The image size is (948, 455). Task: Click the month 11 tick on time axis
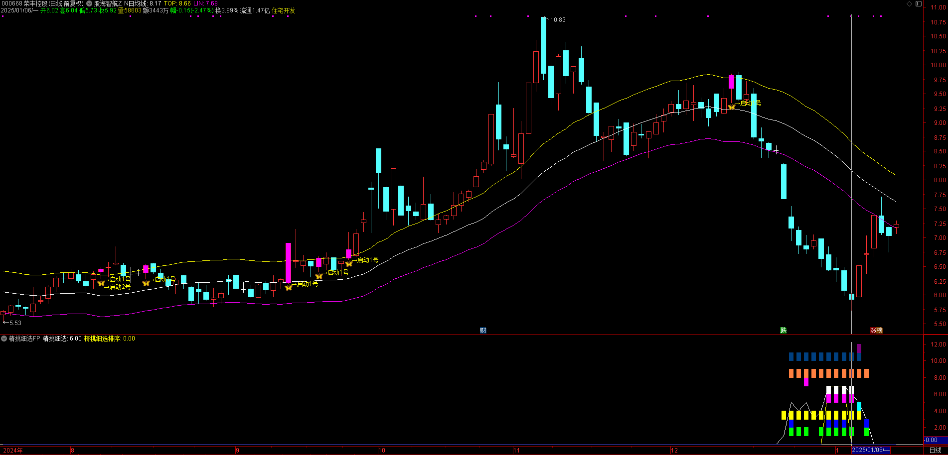516,451
